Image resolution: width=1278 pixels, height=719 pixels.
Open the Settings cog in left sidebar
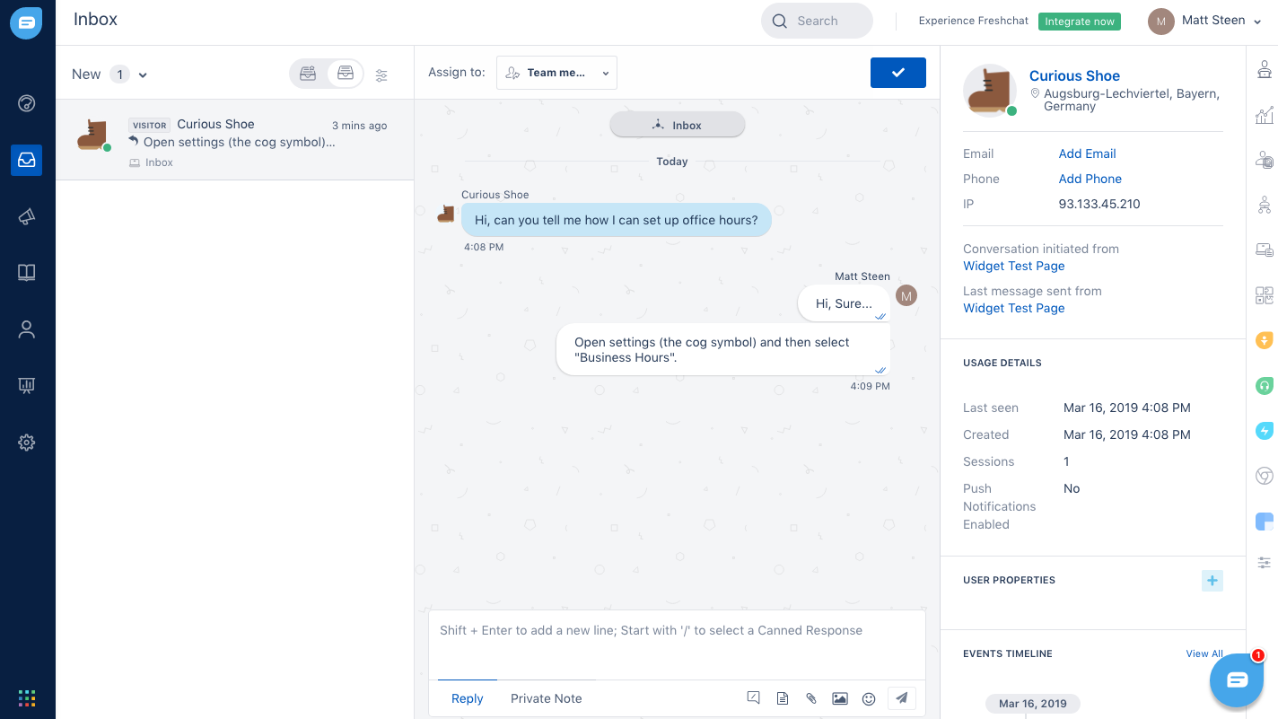27,443
